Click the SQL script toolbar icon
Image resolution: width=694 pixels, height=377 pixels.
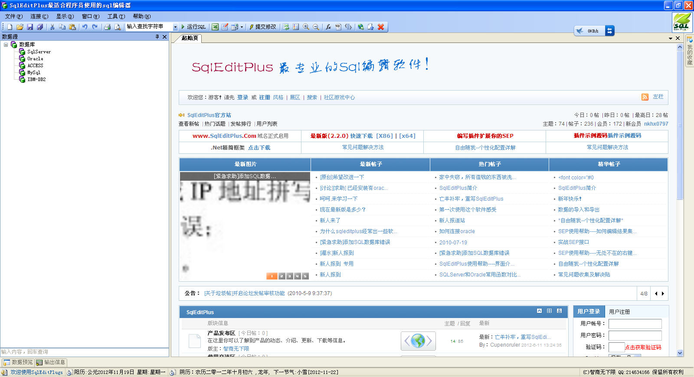pyautogui.click(x=338, y=27)
